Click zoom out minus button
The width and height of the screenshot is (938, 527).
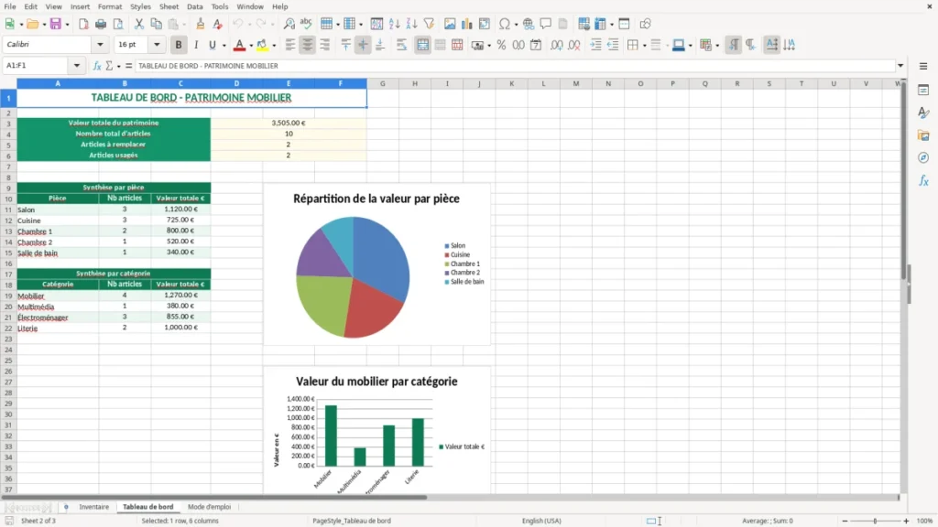point(845,521)
